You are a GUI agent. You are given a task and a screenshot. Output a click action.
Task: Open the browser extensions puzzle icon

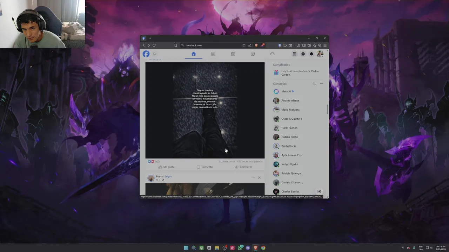(x=285, y=45)
